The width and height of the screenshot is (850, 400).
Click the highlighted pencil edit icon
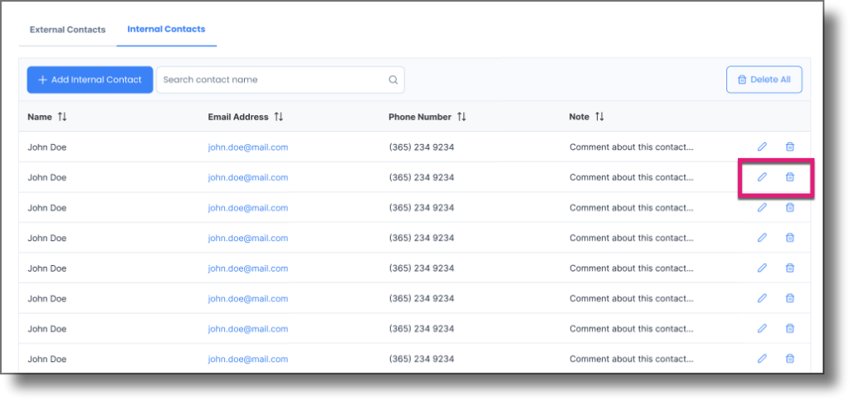762,176
